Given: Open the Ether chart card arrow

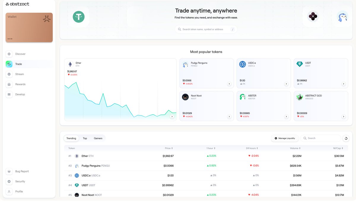Looking at the screenshot, I should pos(172,117).
